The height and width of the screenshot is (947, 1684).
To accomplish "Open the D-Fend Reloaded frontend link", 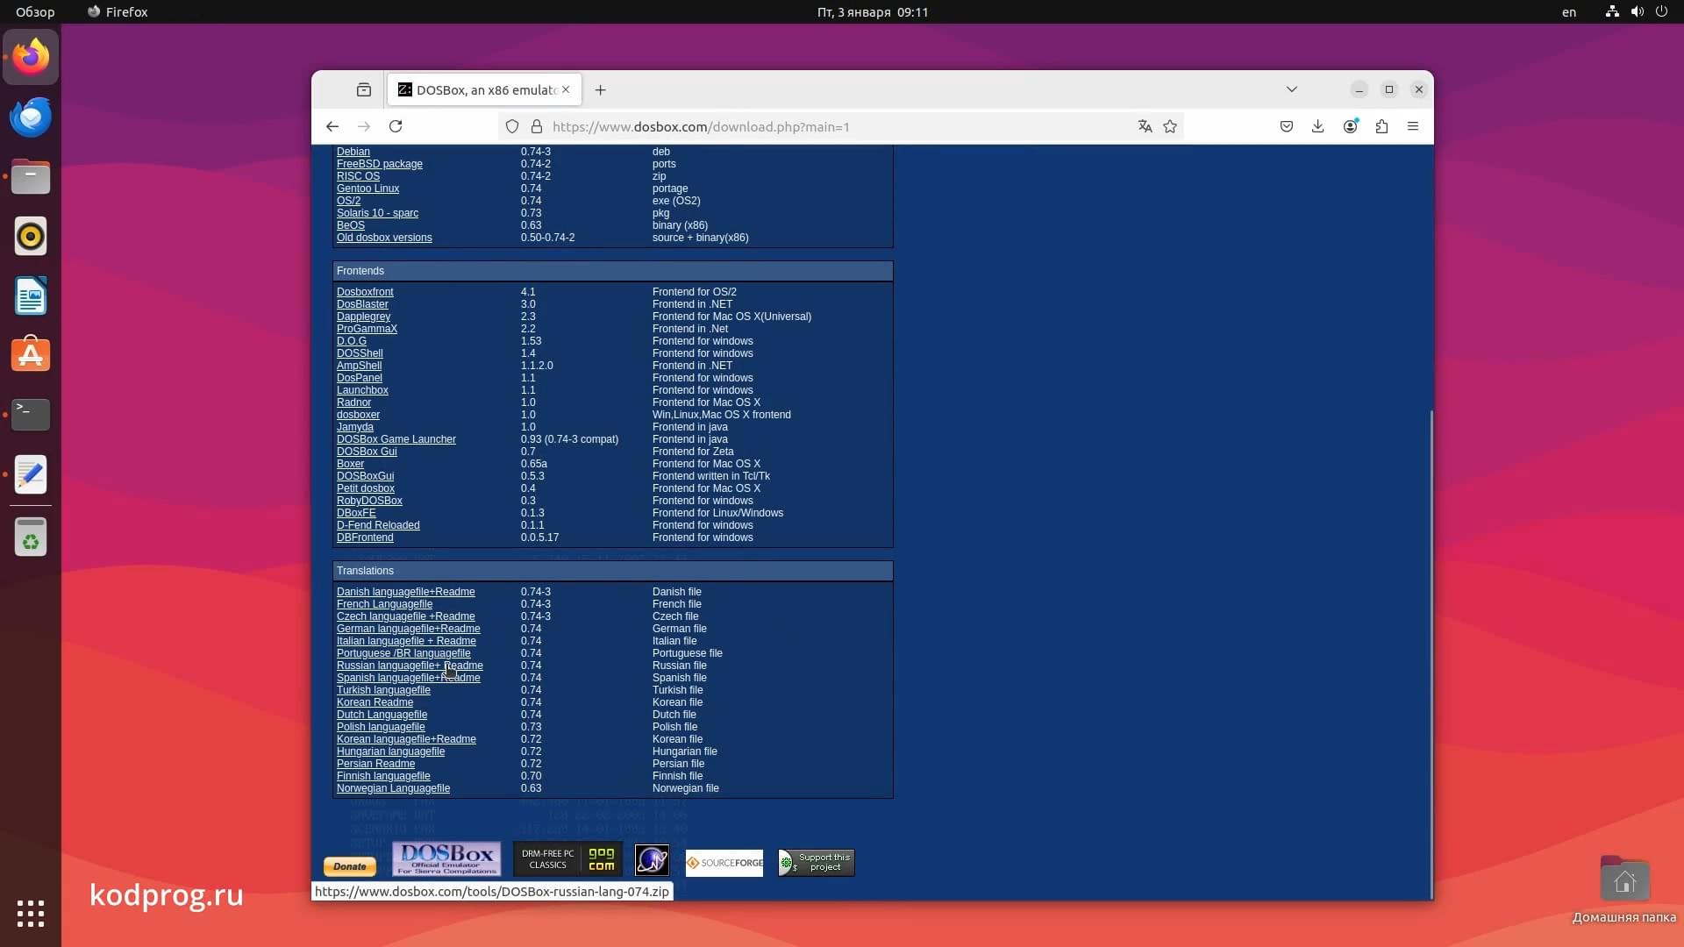I will [378, 525].
